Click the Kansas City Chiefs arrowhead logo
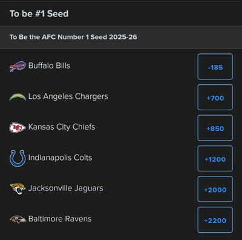242x240 pixels. pyautogui.click(x=18, y=128)
